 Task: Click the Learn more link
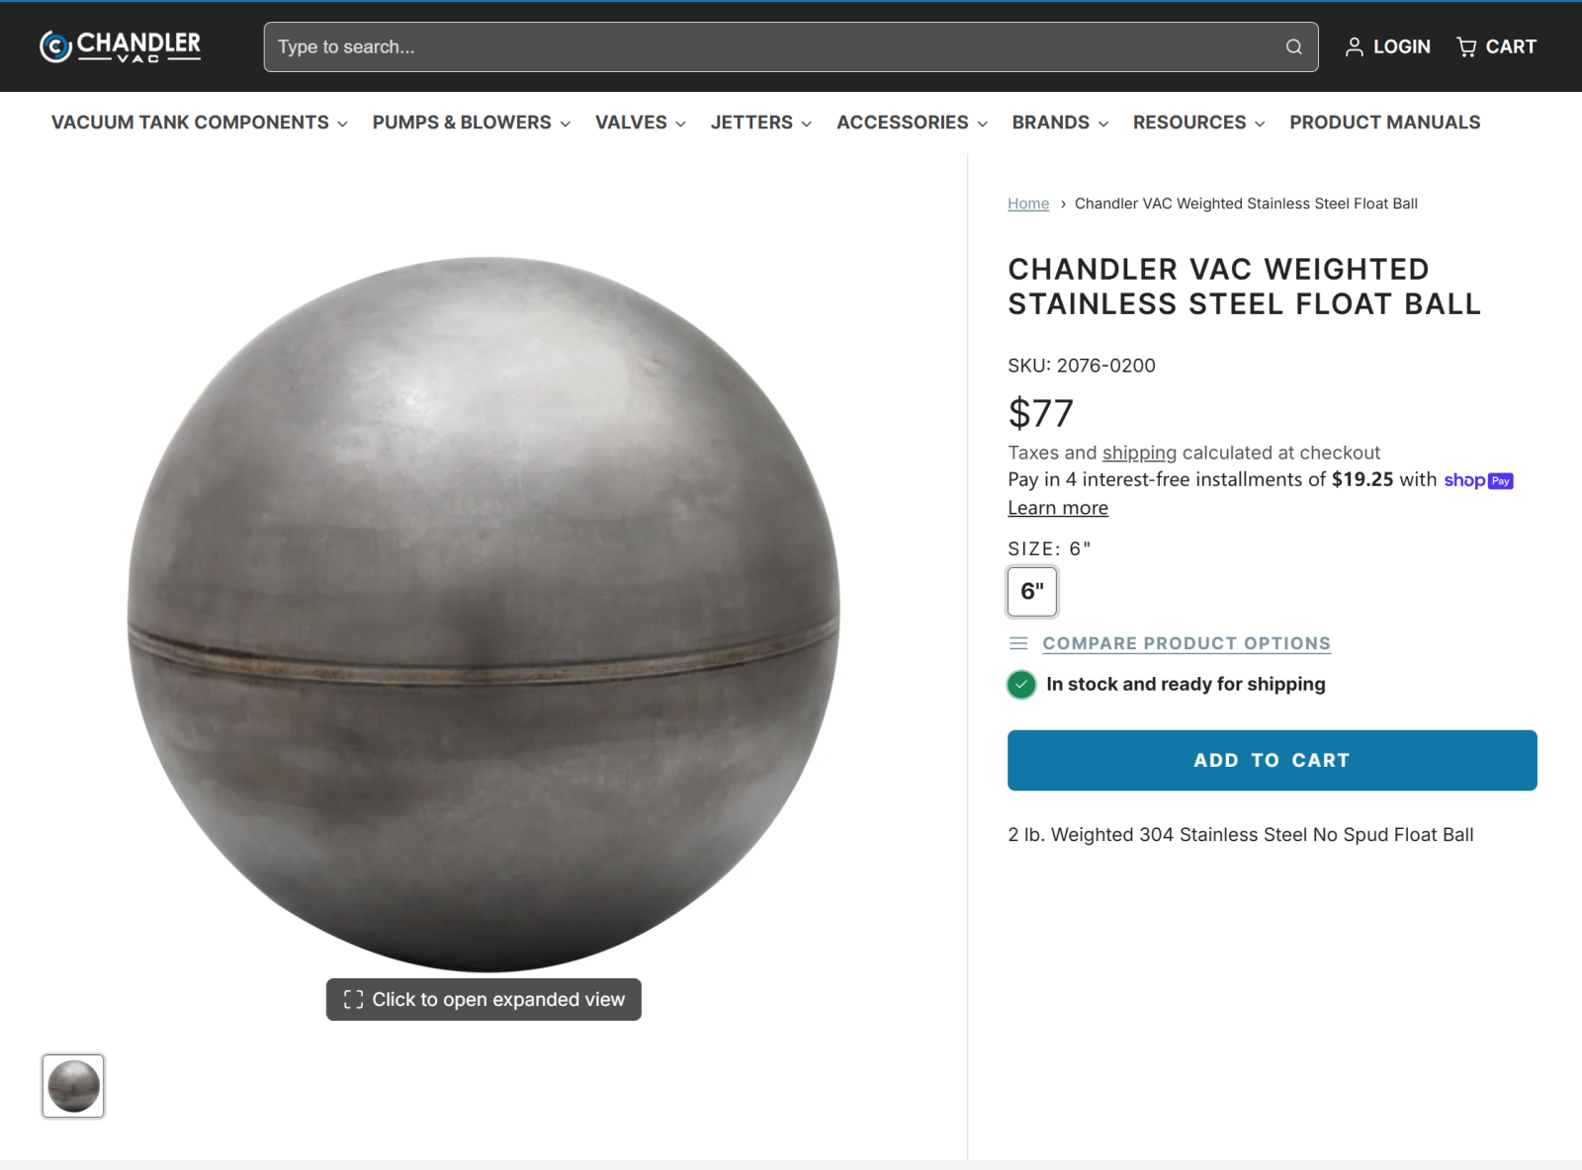(1058, 508)
